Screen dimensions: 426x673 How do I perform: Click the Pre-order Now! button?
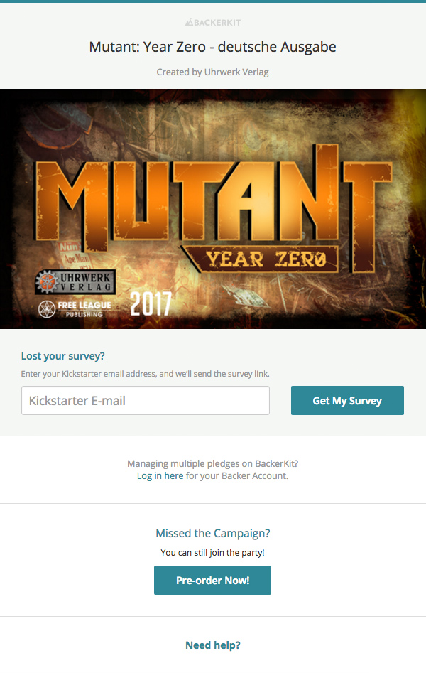212,581
